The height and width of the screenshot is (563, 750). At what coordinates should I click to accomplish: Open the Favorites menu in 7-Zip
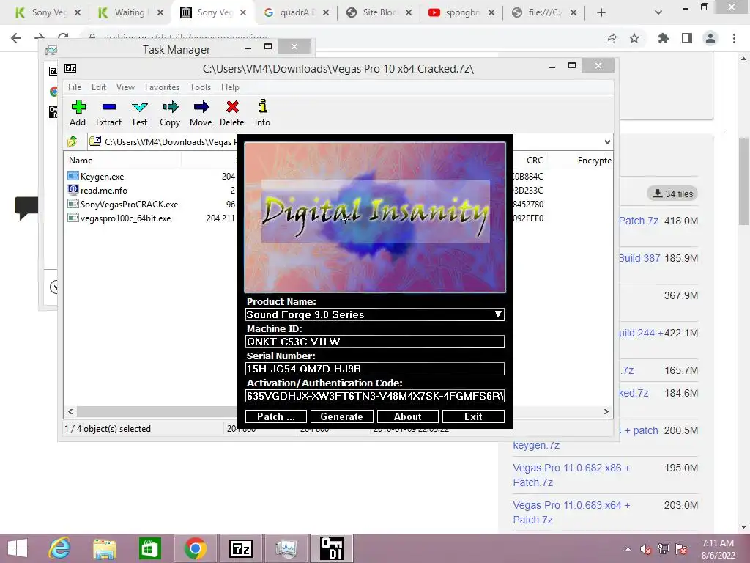click(x=162, y=87)
